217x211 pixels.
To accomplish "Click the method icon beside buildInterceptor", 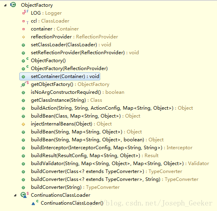I will (x=23, y=148).
